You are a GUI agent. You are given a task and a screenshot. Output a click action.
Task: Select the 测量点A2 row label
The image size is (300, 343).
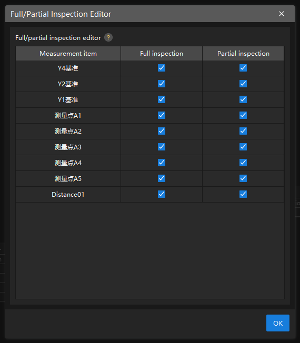68,131
